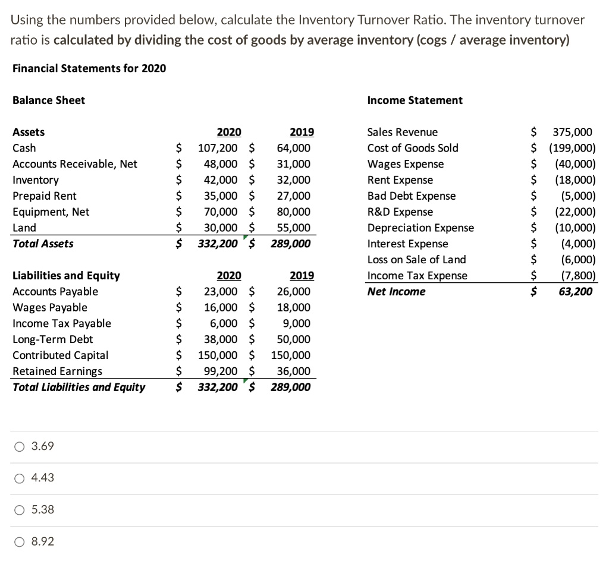Click the Net Income value 63,200

click(575, 291)
